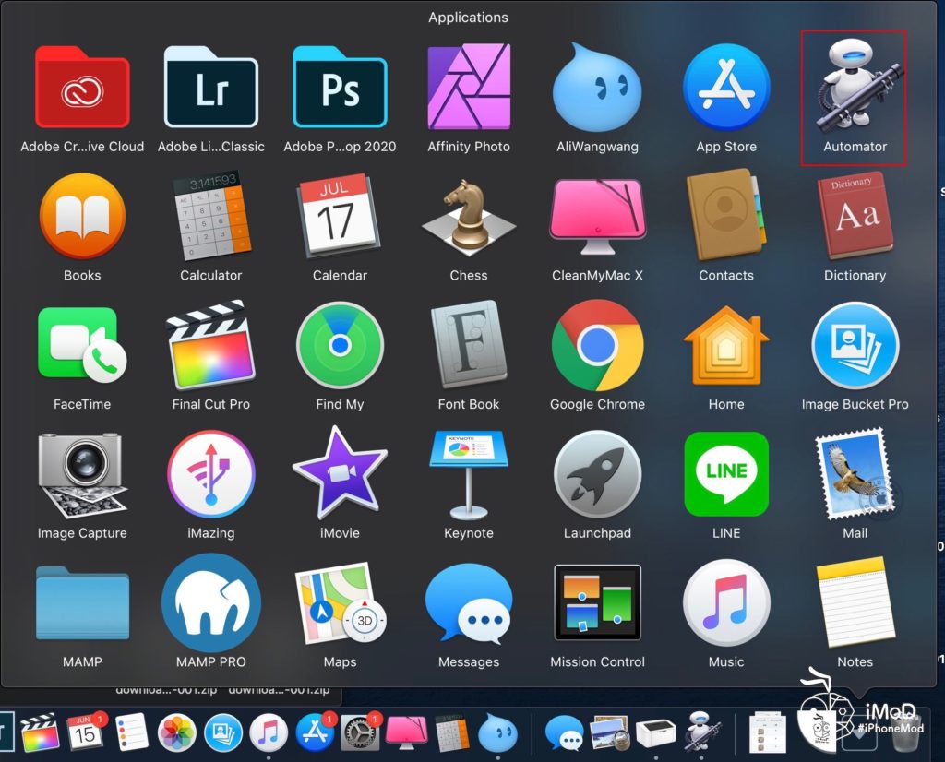
Task: Open Google Chrome
Action: 597,345
